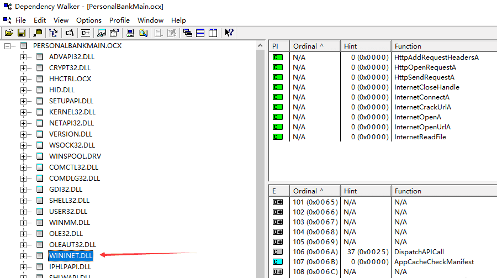Click Tile Vertically toolbar icon
The image size is (497, 278).
pyautogui.click(x=213, y=33)
